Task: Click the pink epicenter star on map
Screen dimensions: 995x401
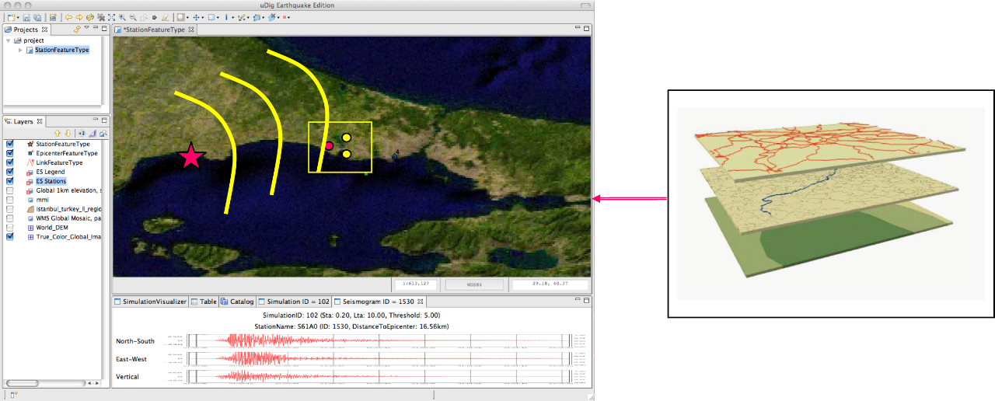Action: (191, 156)
